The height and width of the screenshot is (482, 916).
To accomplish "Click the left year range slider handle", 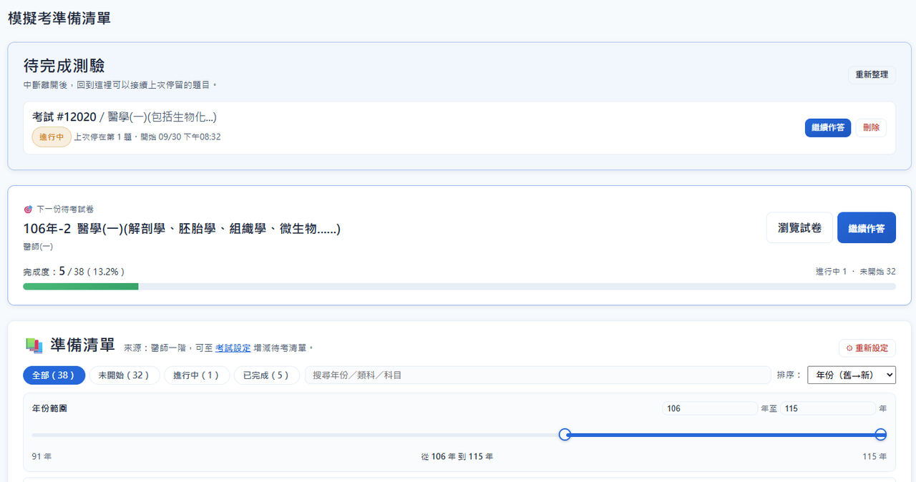I will (x=565, y=434).
